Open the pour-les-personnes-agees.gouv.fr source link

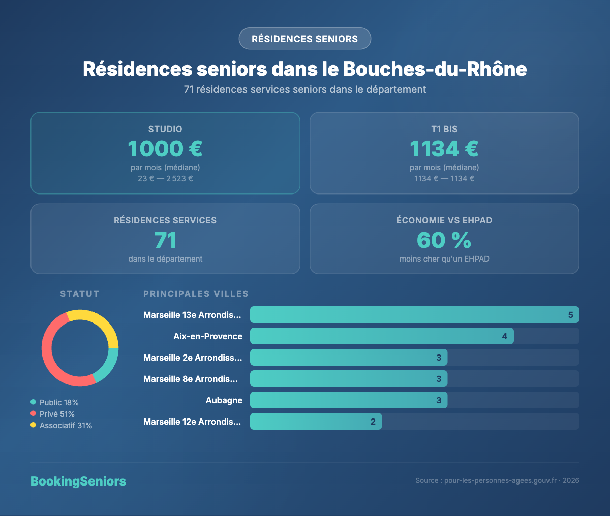500,479
